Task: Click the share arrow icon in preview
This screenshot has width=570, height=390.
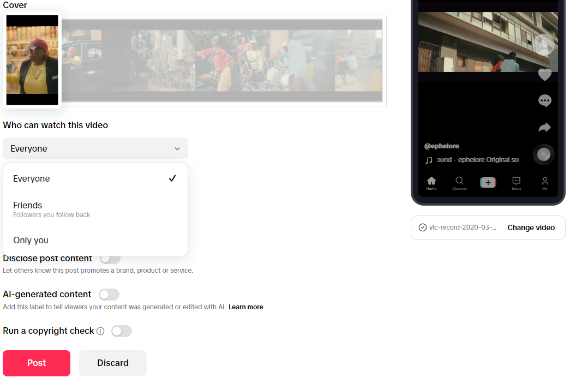Action: click(x=544, y=127)
